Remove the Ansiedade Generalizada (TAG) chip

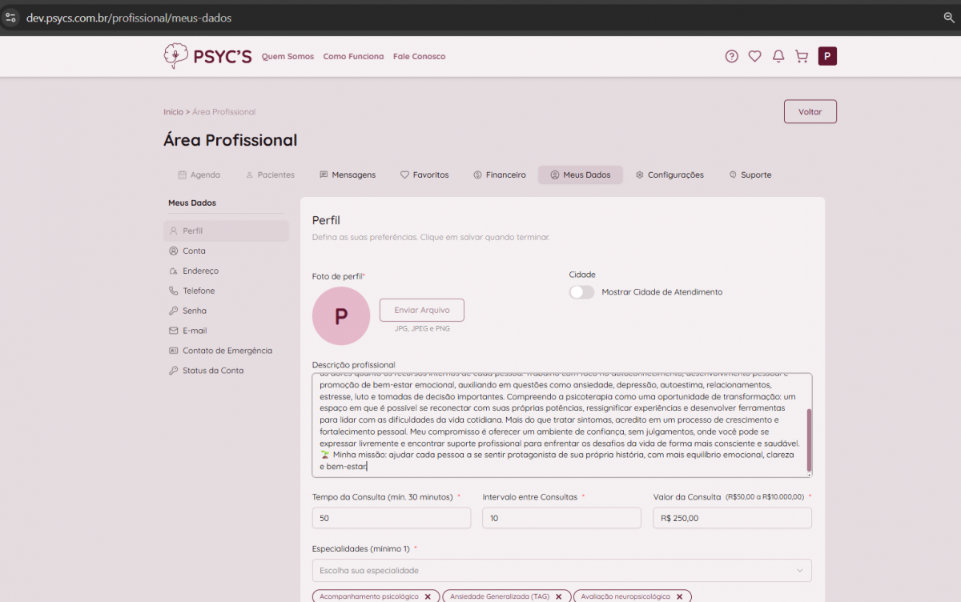click(x=558, y=596)
